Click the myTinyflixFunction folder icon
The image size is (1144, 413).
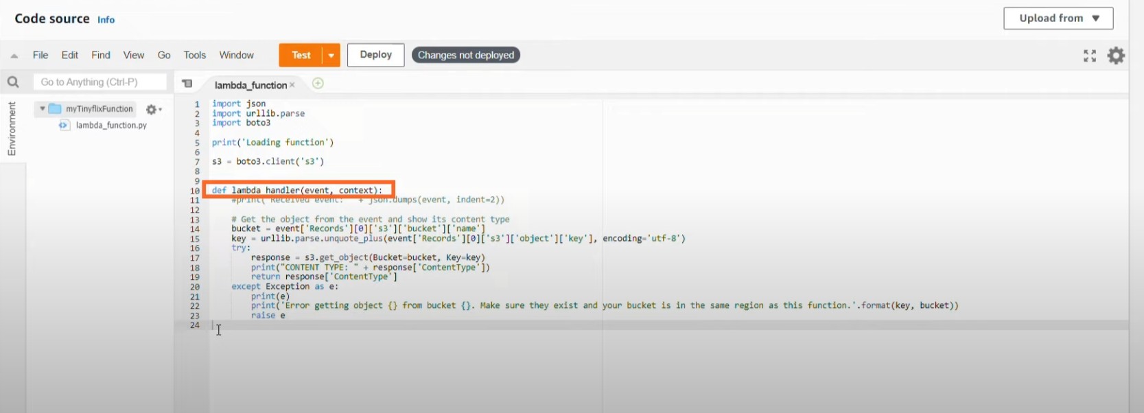tap(55, 109)
